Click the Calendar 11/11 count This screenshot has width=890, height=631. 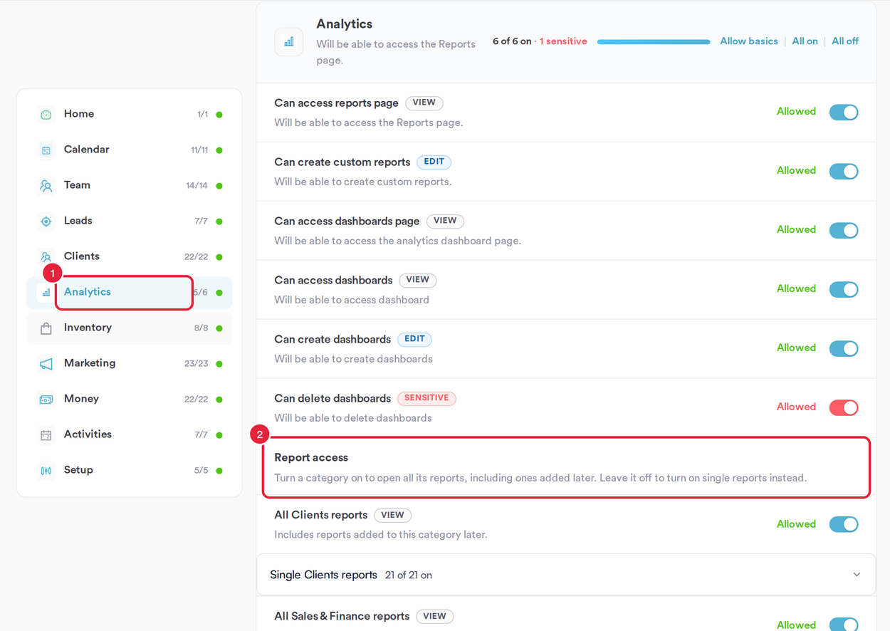click(199, 150)
